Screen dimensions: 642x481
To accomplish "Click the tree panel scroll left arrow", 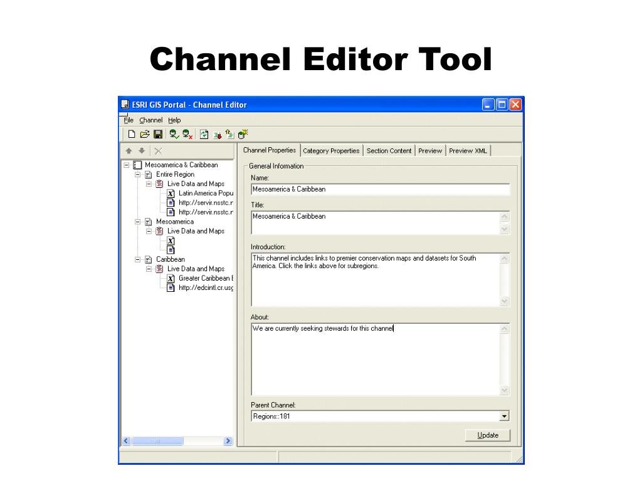I will [127, 441].
